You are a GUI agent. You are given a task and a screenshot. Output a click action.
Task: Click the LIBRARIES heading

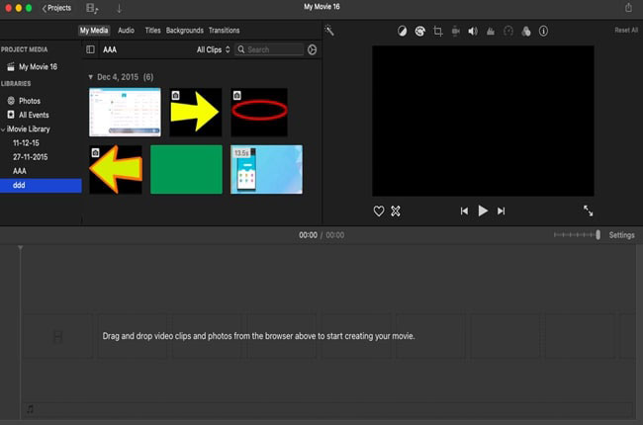pyautogui.click(x=16, y=84)
